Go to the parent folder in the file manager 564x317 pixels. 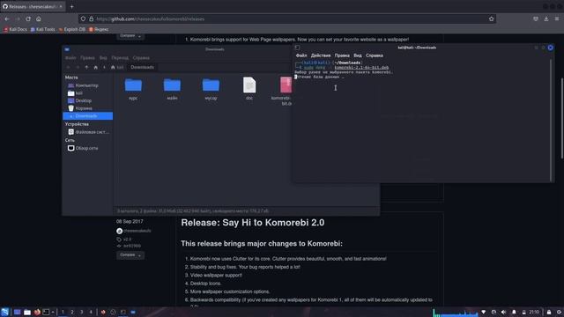[86, 67]
